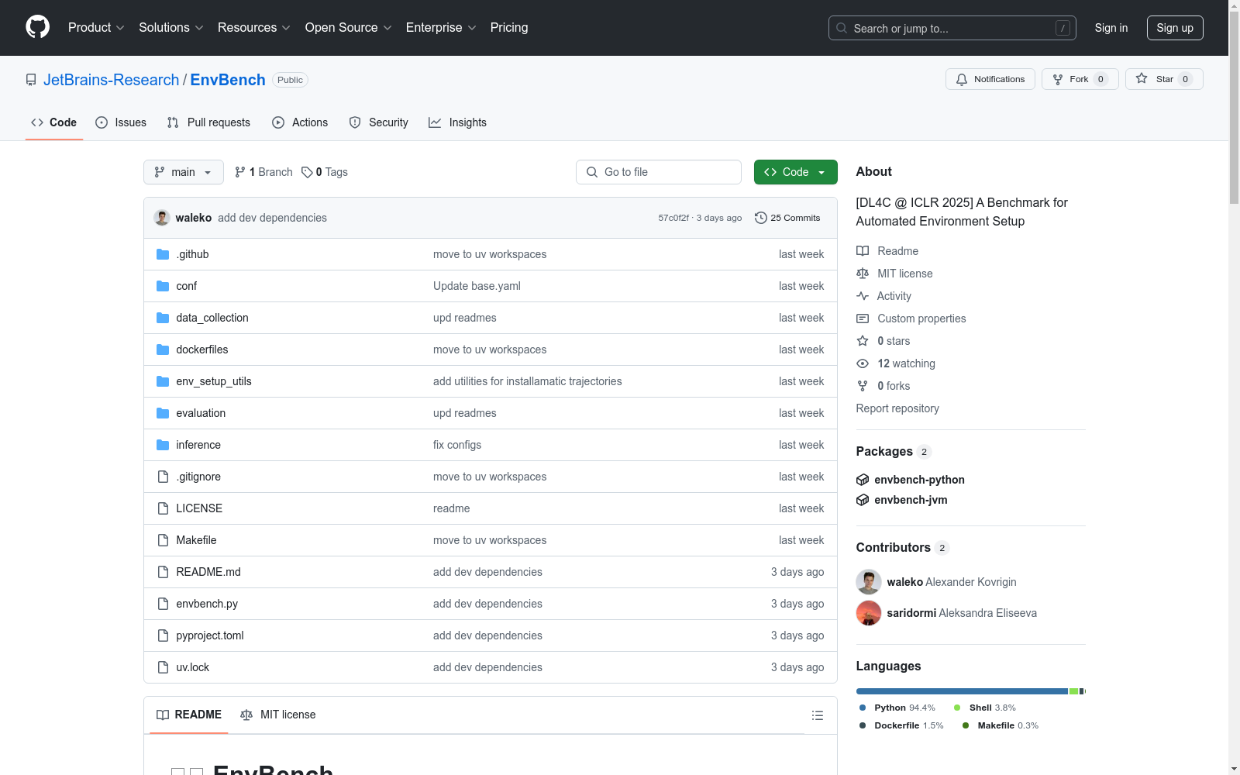The height and width of the screenshot is (775, 1240).
Task: Go to the Pricing page
Action: click(x=509, y=28)
